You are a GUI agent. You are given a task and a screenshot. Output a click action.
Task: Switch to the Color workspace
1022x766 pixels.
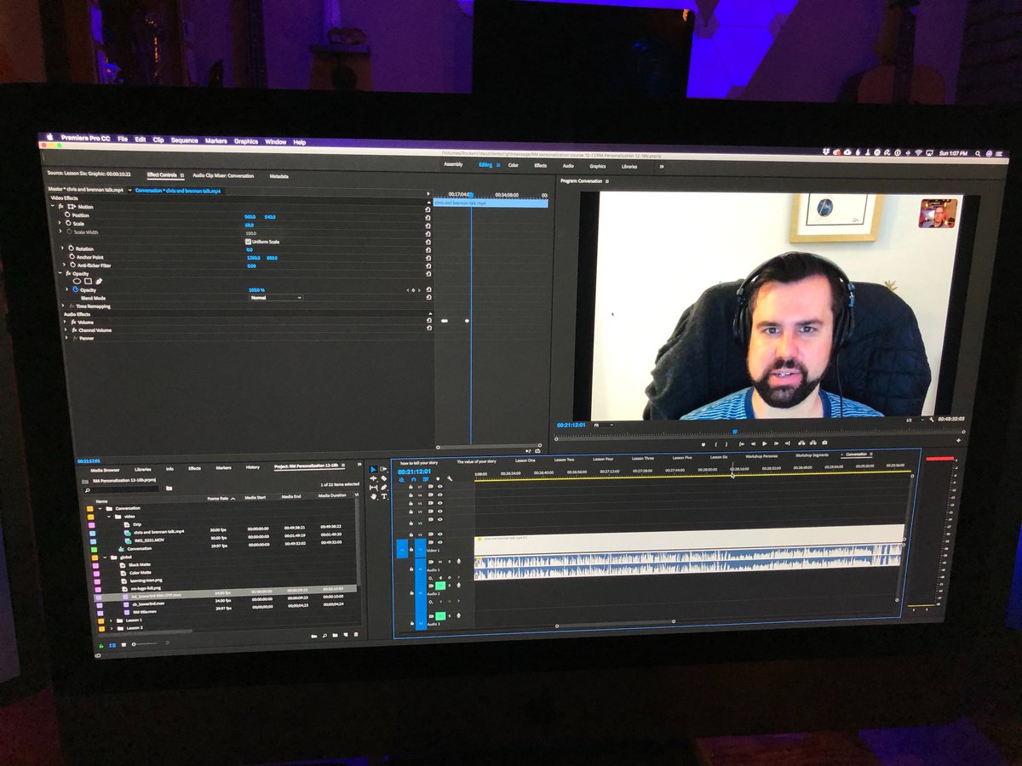[x=514, y=165]
